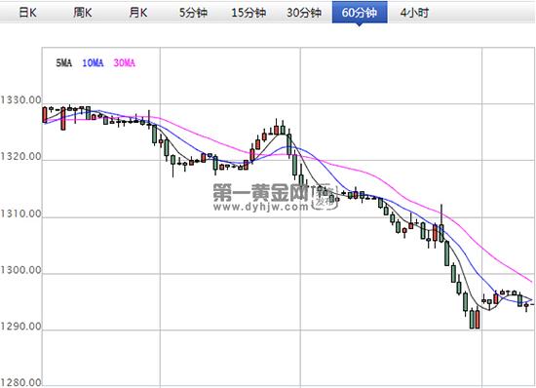Click the 1330.00 price axis label
Viewport: 536px width, 388px height.
[x=20, y=100]
